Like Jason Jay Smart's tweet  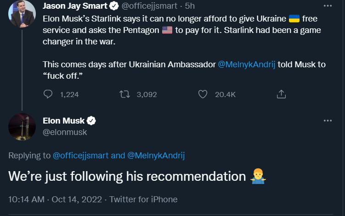[203, 94]
